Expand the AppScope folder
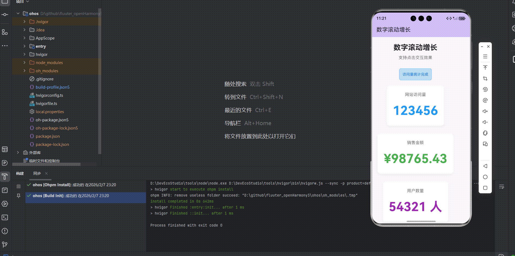The height and width of the screenshot is (256, 515). (25, 38)
